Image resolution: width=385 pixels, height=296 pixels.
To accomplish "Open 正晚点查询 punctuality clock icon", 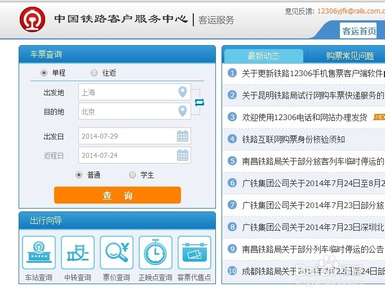I will click(x=156, y=253).
